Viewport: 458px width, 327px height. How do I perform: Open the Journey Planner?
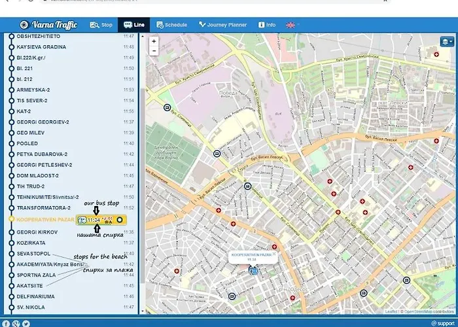coord(223,25)
